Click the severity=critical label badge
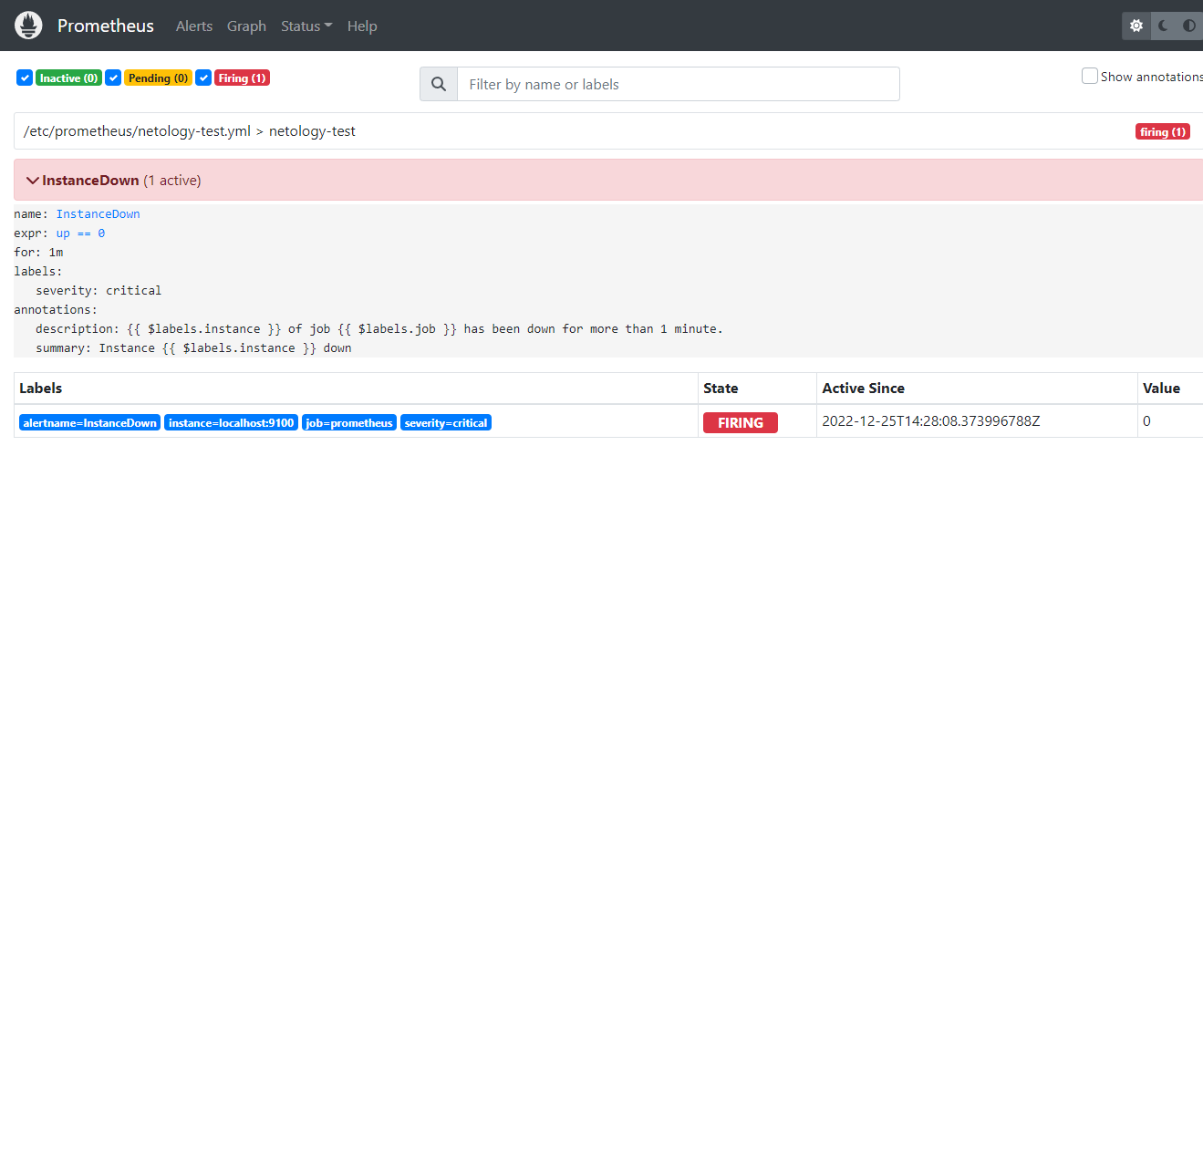1203x1151 pixels. pos(446,422)
